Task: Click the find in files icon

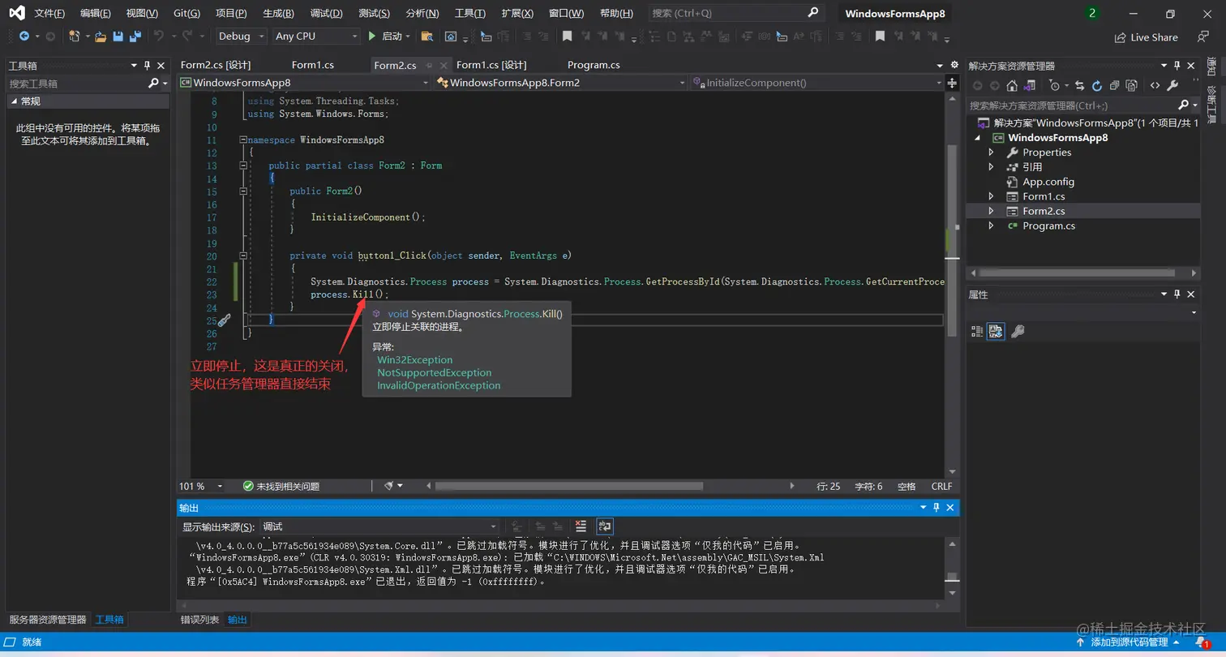Action: pos(427,36)
